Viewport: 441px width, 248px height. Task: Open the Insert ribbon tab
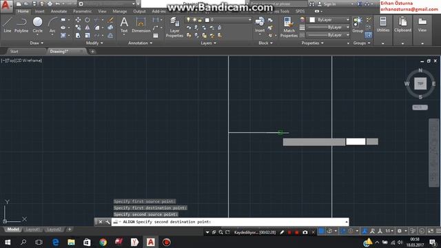(40, 11)
